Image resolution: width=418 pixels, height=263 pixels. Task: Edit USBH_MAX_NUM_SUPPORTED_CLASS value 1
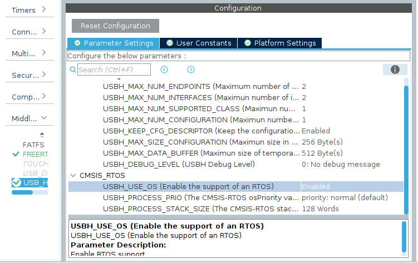click(304, 109)
